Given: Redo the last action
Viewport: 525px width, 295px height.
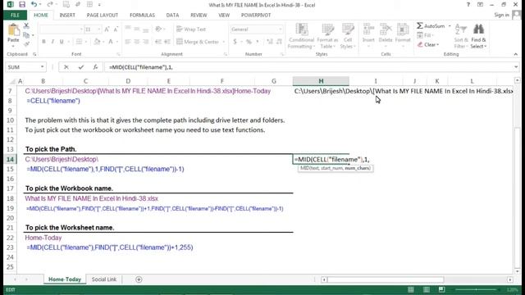Looking at the screenshot, I should tap(50, 4).
